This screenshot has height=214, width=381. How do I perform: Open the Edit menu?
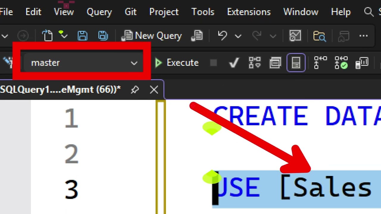coord(33,12)
